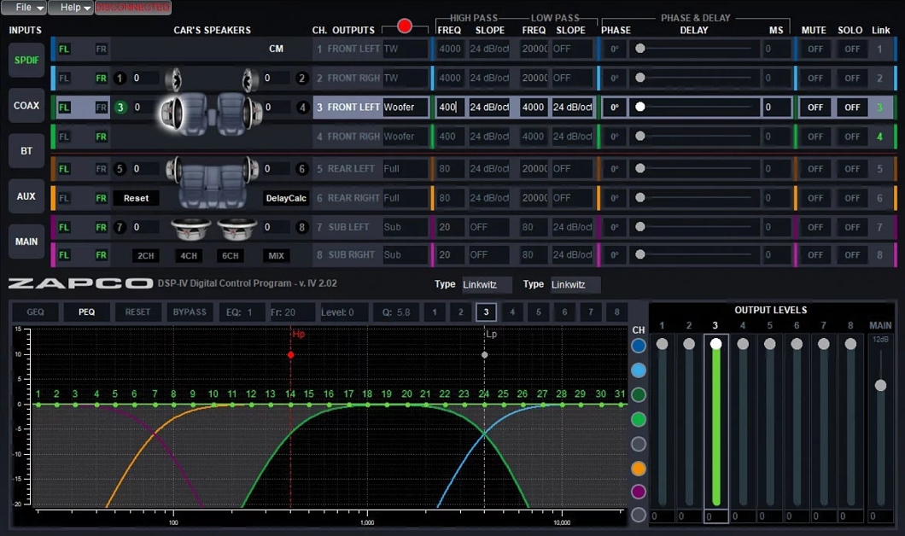Enable Link for channel 5
905x536 pixels.
coord(879,169)
